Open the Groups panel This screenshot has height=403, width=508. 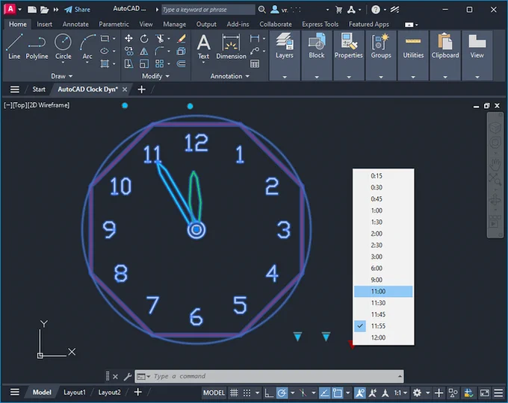[x=381, y=55]
